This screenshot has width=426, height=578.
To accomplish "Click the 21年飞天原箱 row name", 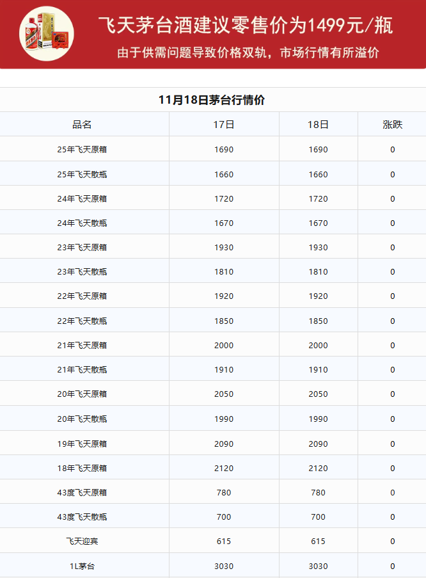I will 82,346.
